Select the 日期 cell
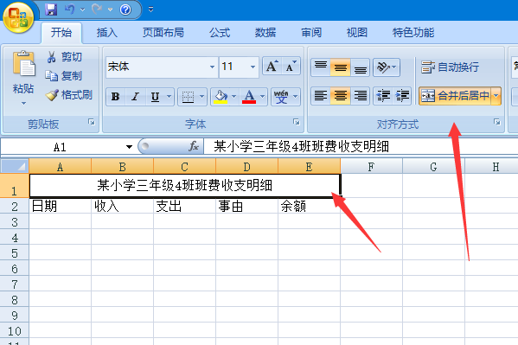The width and height of the screenshot is (518, 345). [x=61, y=206]
